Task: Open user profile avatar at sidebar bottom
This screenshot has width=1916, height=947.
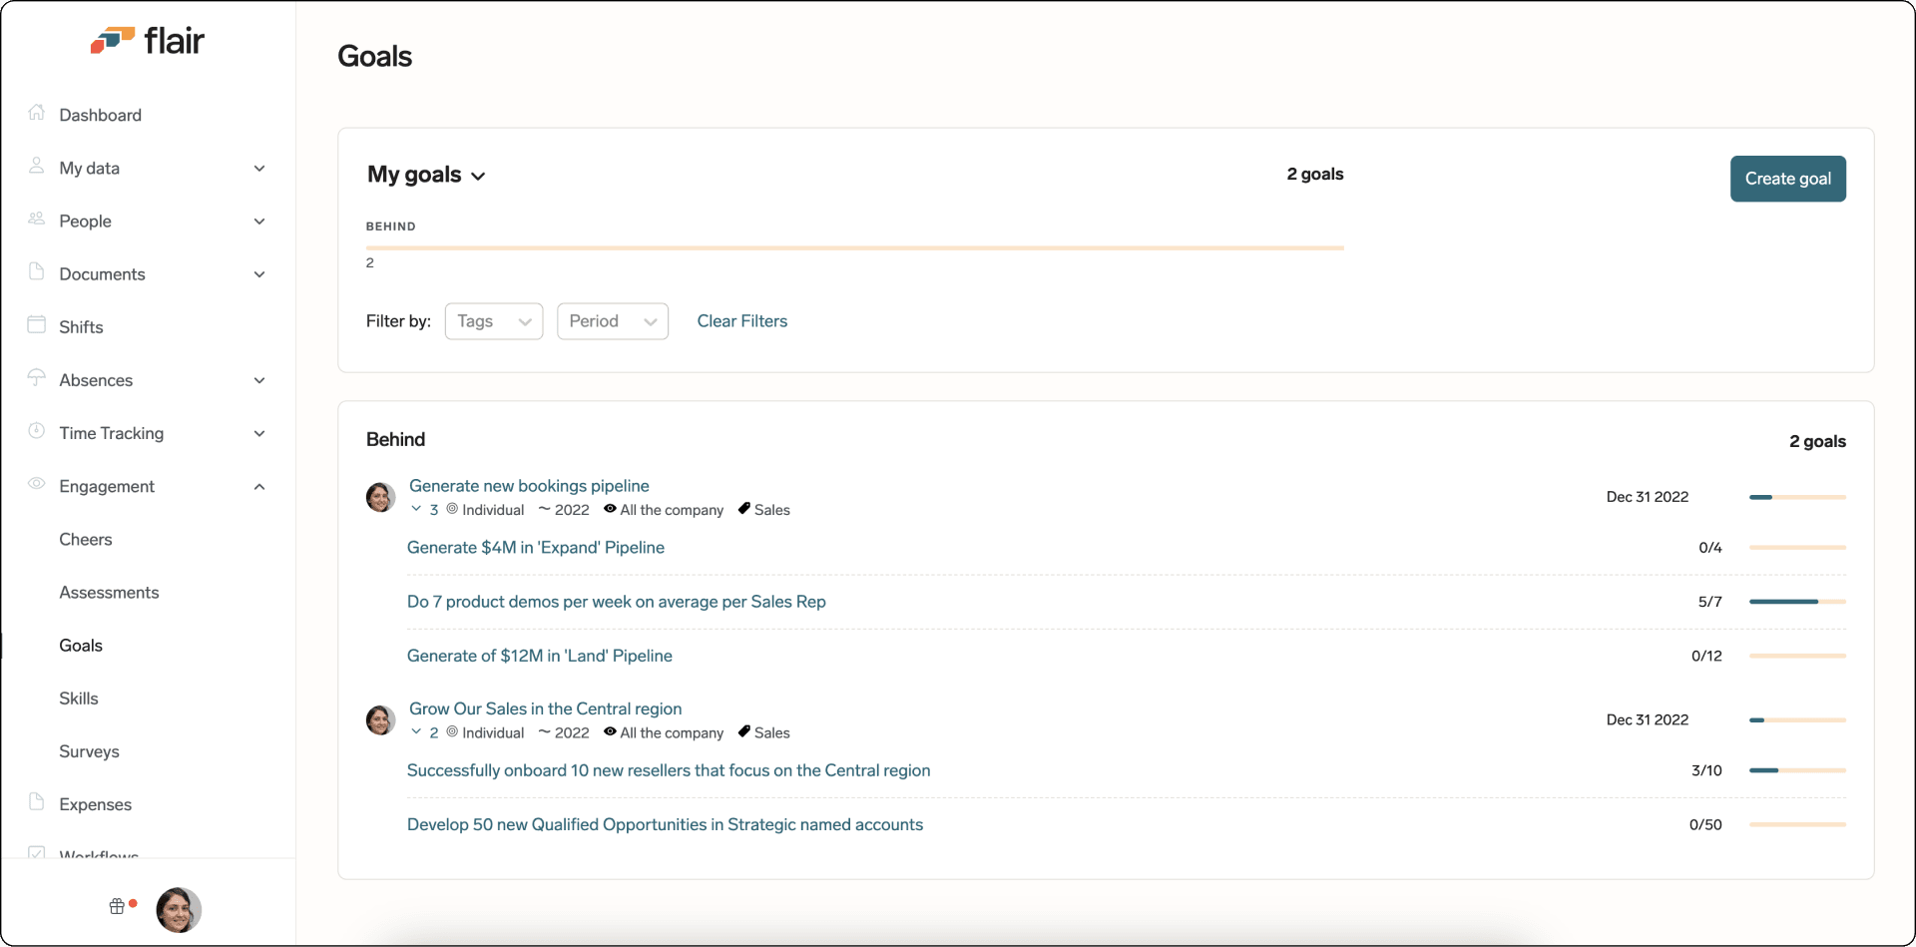Action: click(x=179, y=910)
